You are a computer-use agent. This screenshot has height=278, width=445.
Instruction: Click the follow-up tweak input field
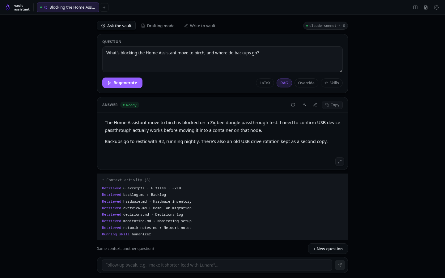pyautogui.click(x=217, y=265)
